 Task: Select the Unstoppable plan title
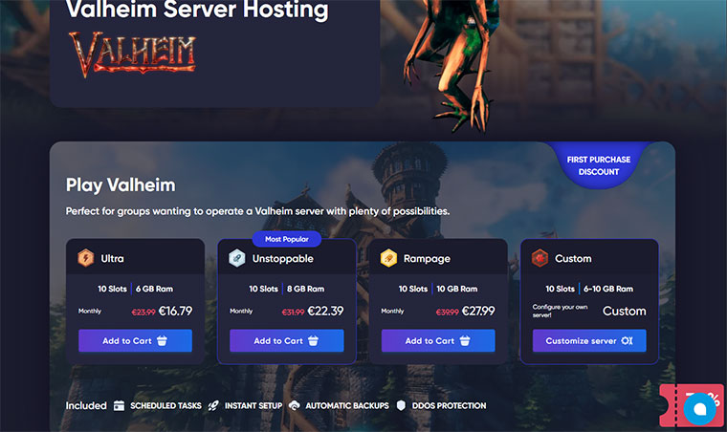283,259
